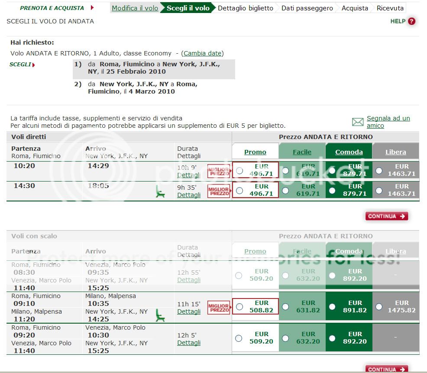The height and width of the screenshot is (373, 427).
Task: Click the Miglior Prezzo badge on 10:20 flight
Action: [x=219, y=171]
